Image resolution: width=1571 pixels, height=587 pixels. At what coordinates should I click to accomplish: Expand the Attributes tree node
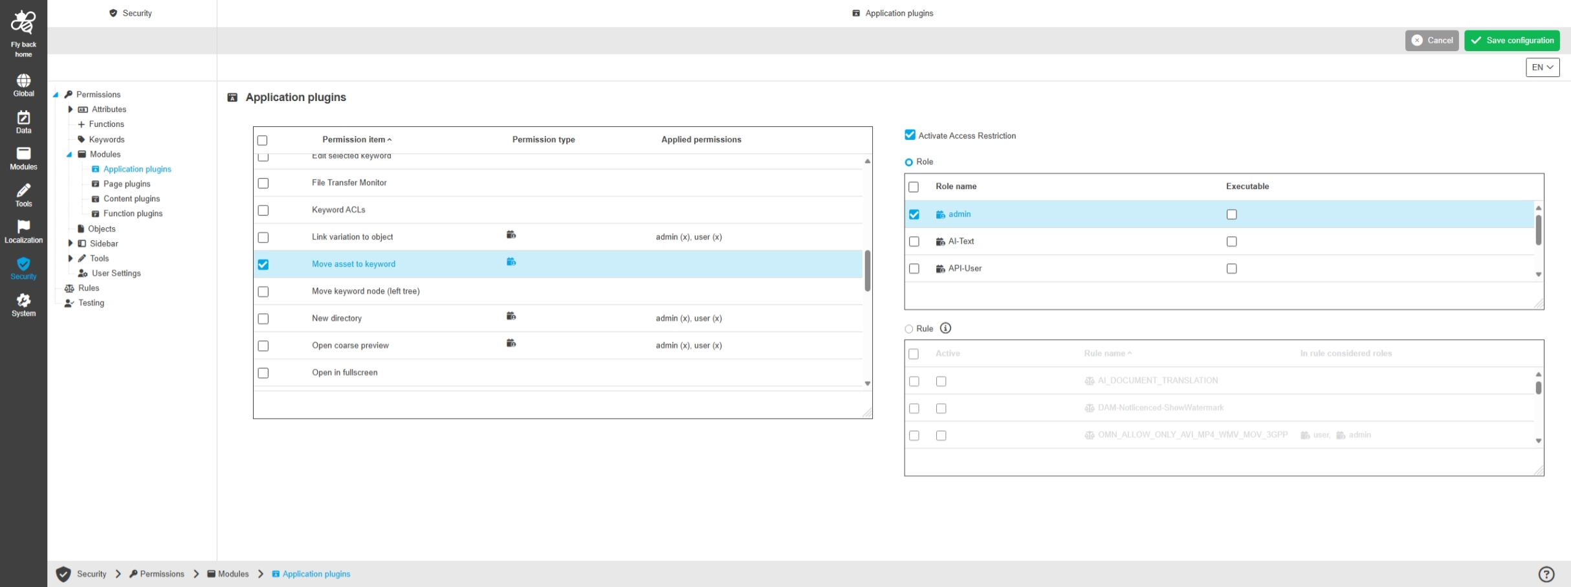tap(71, 109)
